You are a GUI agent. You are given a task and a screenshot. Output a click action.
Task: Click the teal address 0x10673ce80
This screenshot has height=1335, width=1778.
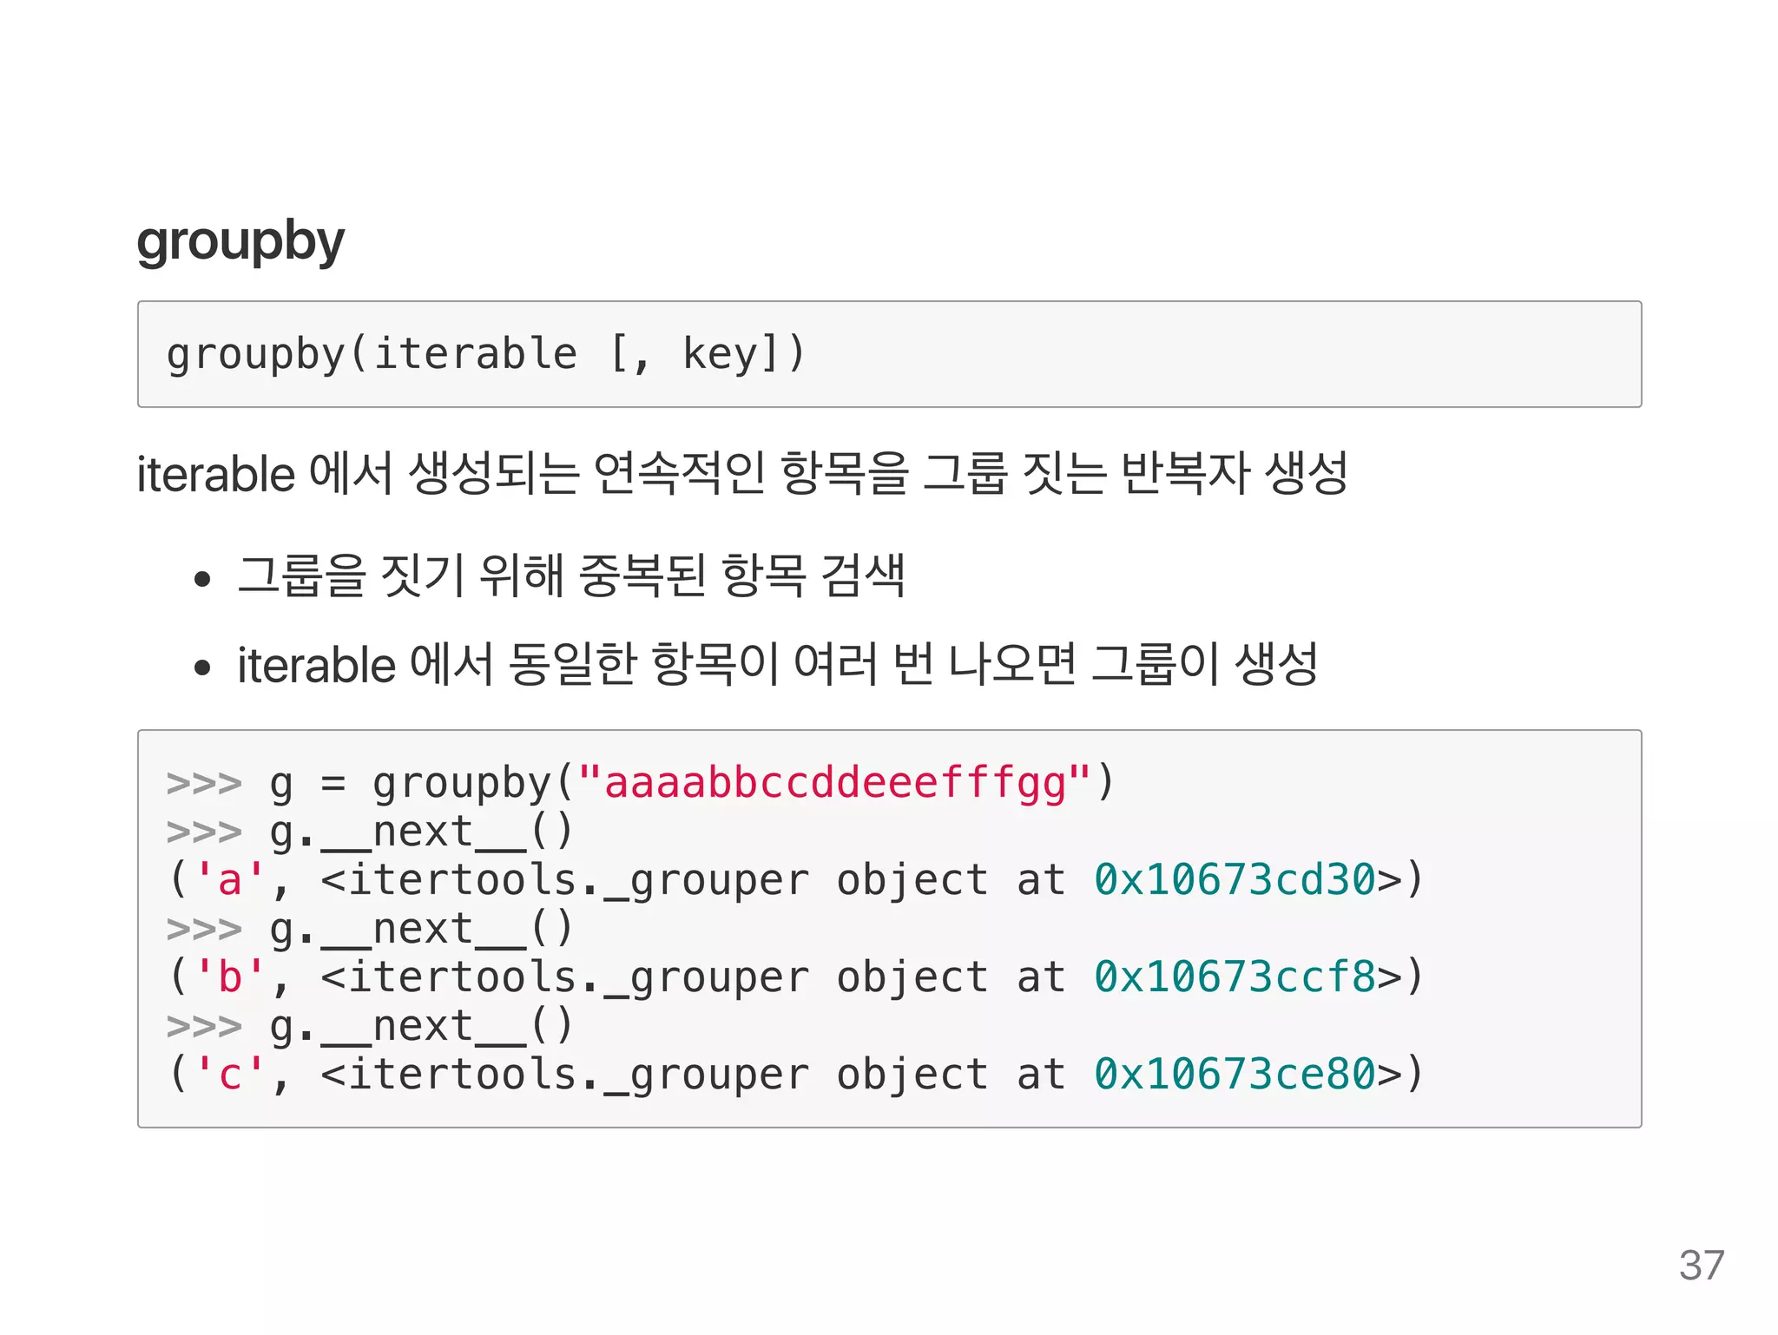(x=1235, y=1075)
